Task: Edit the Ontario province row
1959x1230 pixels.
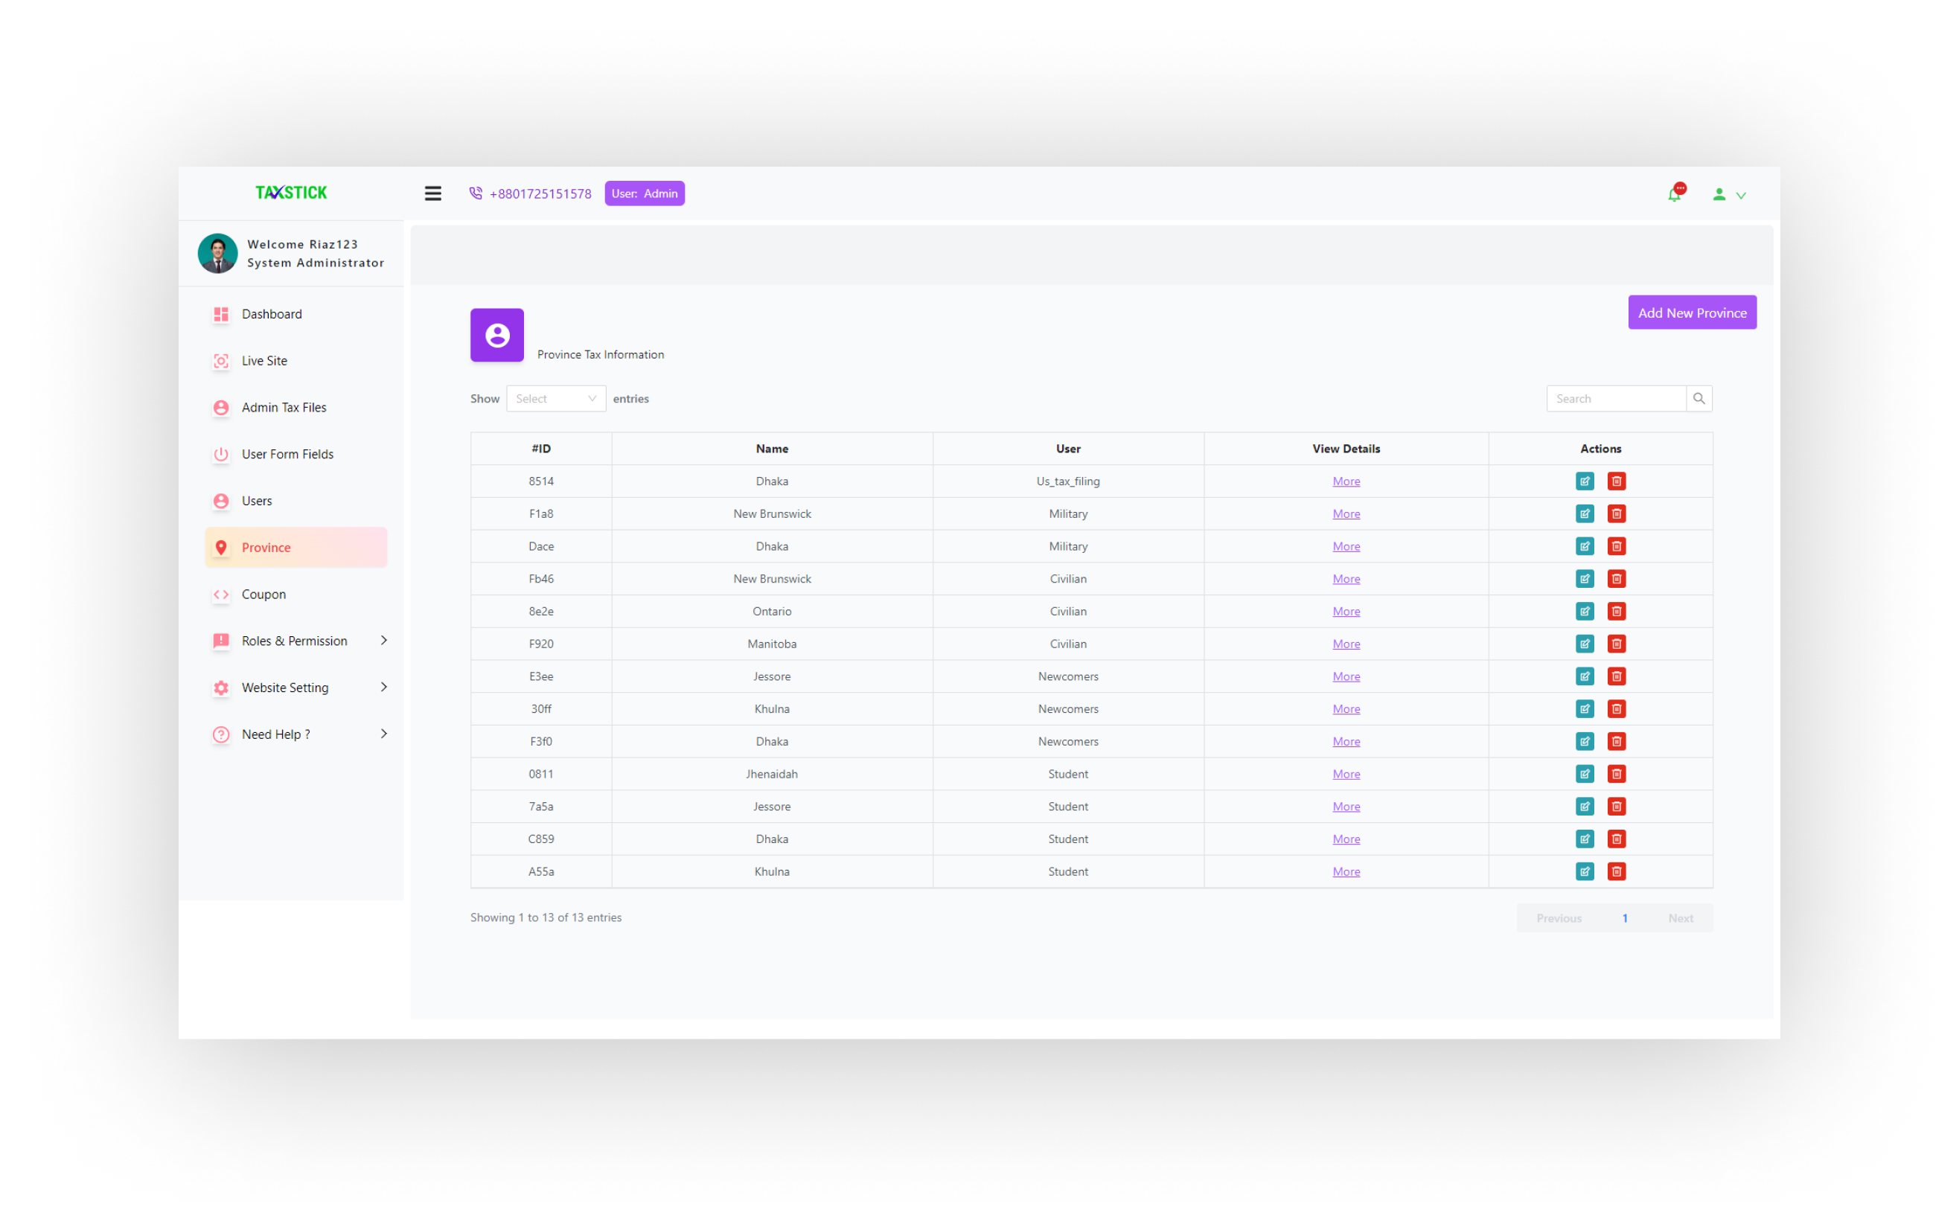Action: (1584, 612)
